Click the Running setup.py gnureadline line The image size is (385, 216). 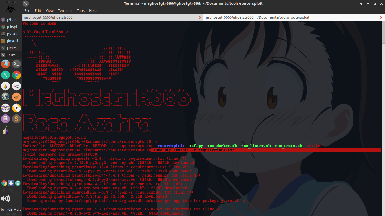pos(136,201)
